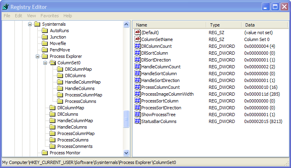Select the DllSortColumn DWORD icon
The width and height of the screenshot is (291, 168).
(138, 53)
